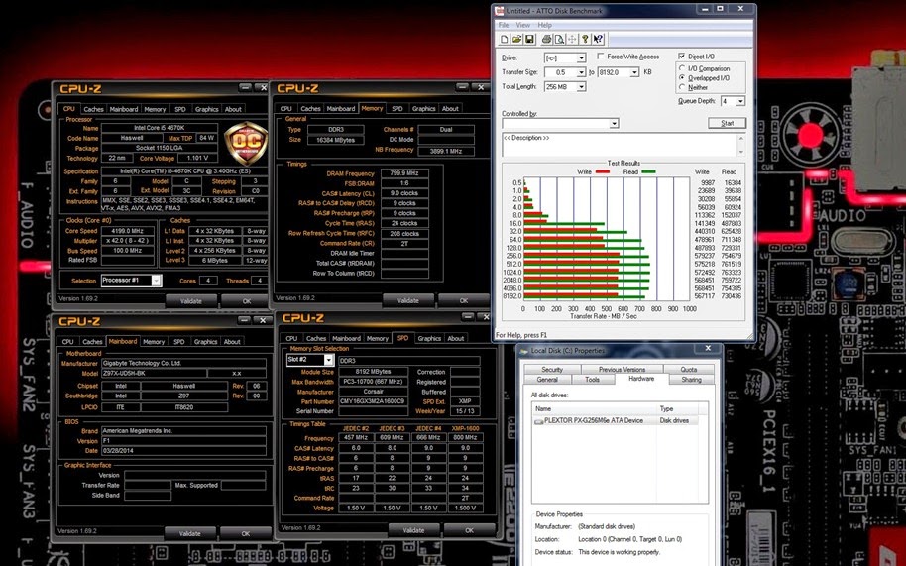Click the Open folder icon in ATTO toolbar
906x566 pixels.
tap(516, 39)
